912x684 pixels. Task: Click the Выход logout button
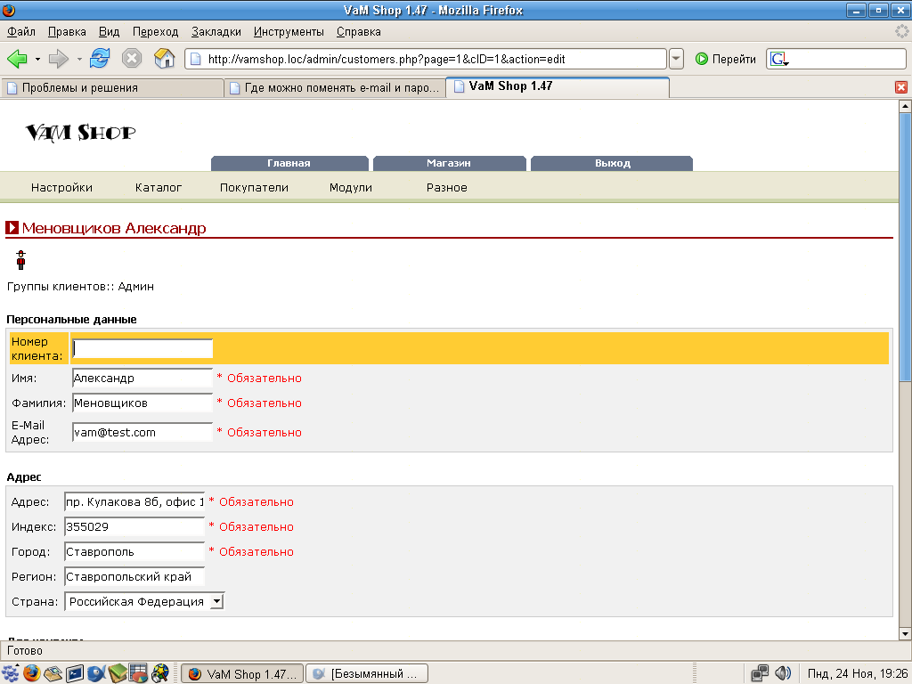click(x=613, y=164)
